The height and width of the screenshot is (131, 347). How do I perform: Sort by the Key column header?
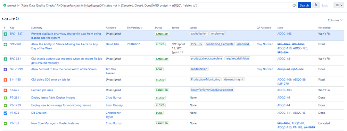pyautogui.click(x=12, y=28)
